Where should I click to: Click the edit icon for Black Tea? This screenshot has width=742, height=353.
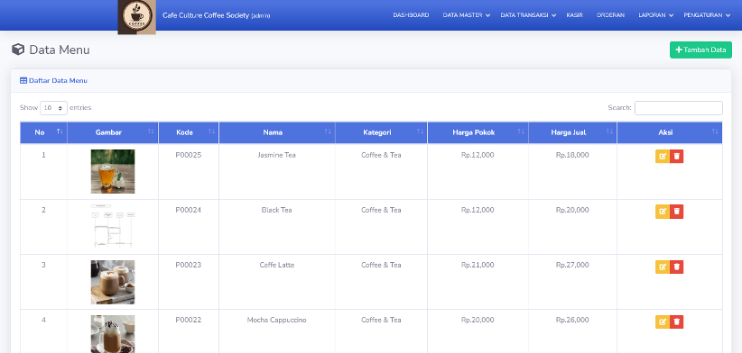662,212
